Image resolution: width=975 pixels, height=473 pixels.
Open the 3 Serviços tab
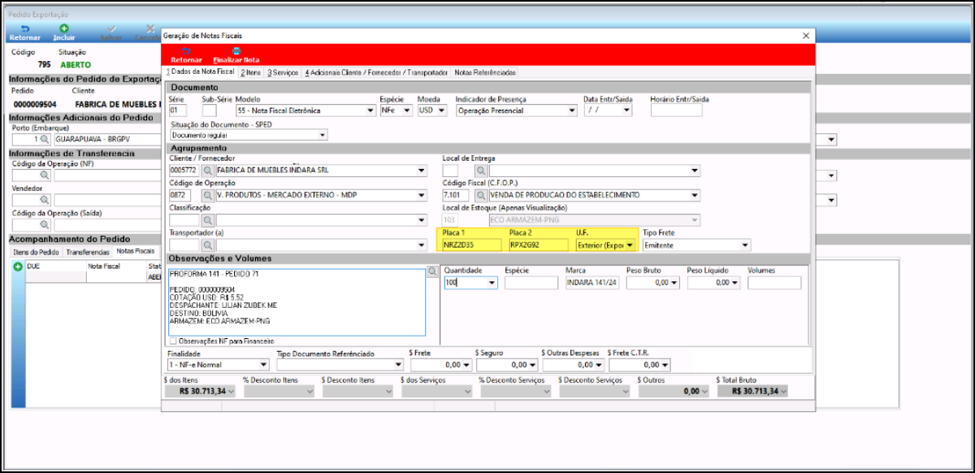(283, 72)
